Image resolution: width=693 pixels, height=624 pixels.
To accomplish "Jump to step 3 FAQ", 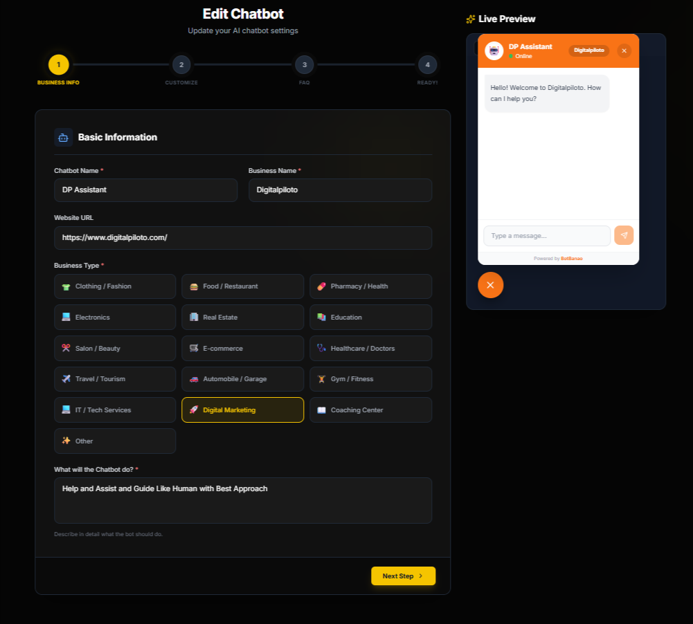I will click(x=305, y=65).
